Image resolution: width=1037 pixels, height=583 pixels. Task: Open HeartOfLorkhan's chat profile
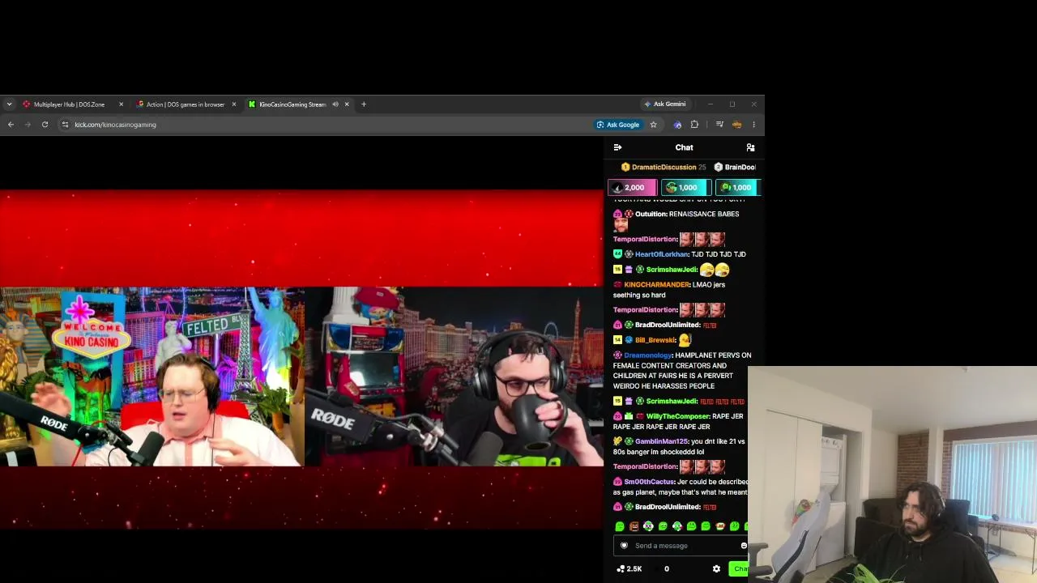tap(661, 254)
